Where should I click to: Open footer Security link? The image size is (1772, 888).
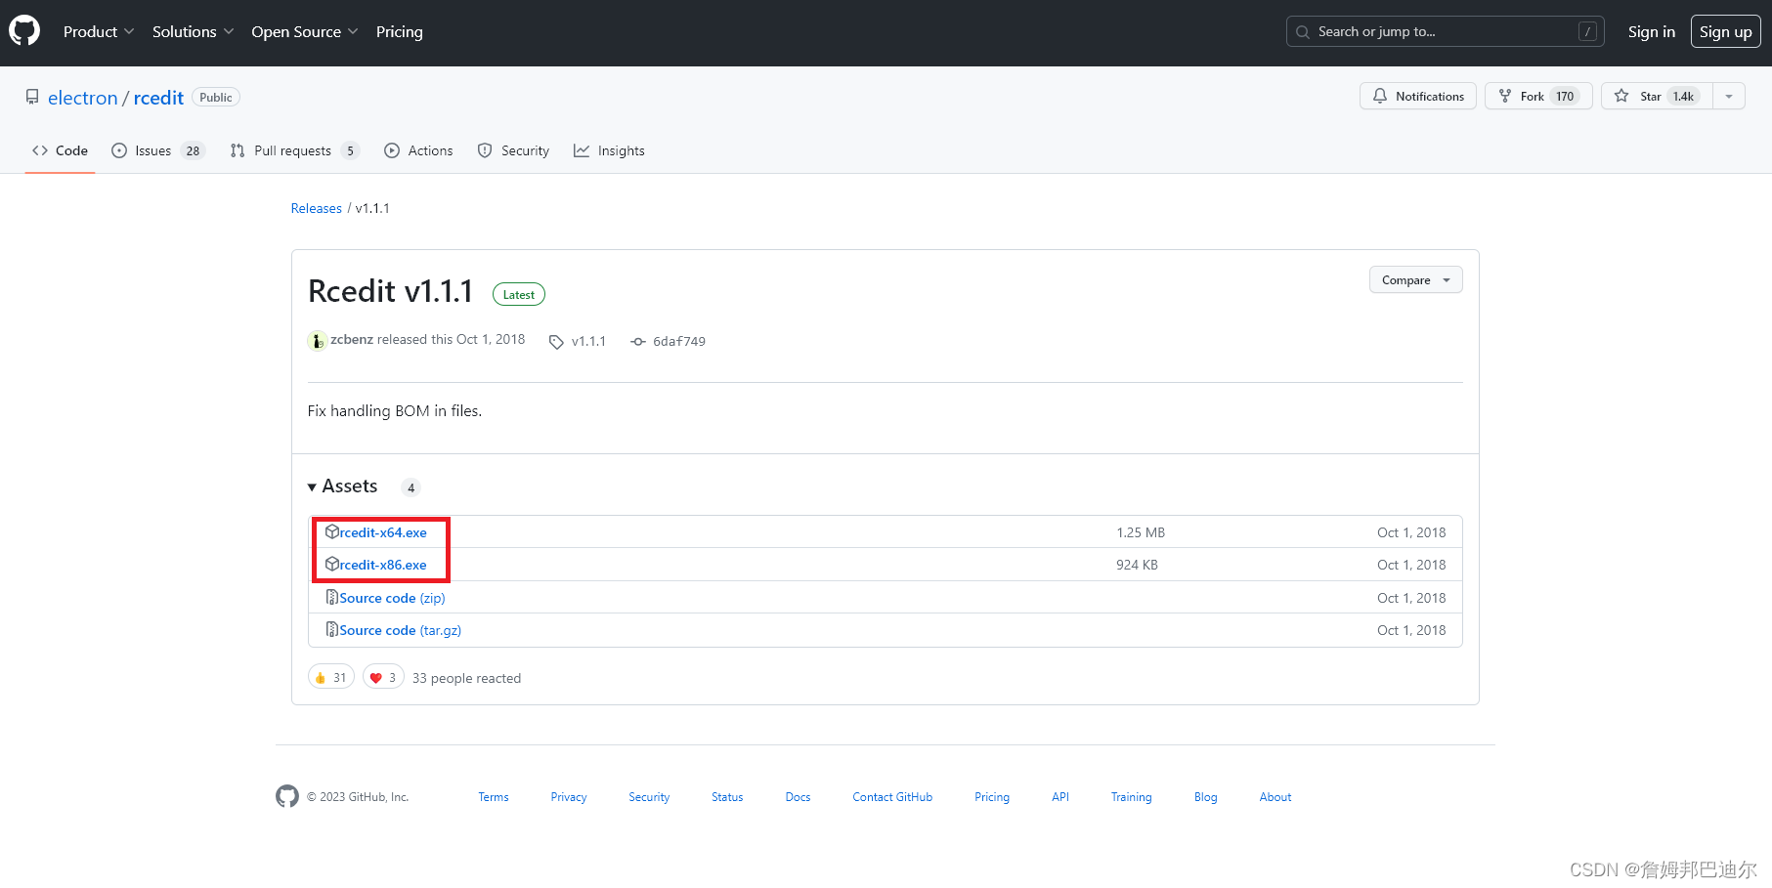point(649,797)
